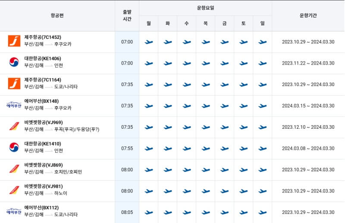Viewport: 345px width, 223px height.
Task: Click period 2024.03.08 ~ 2024.03.30
Action: pos(308,148)
